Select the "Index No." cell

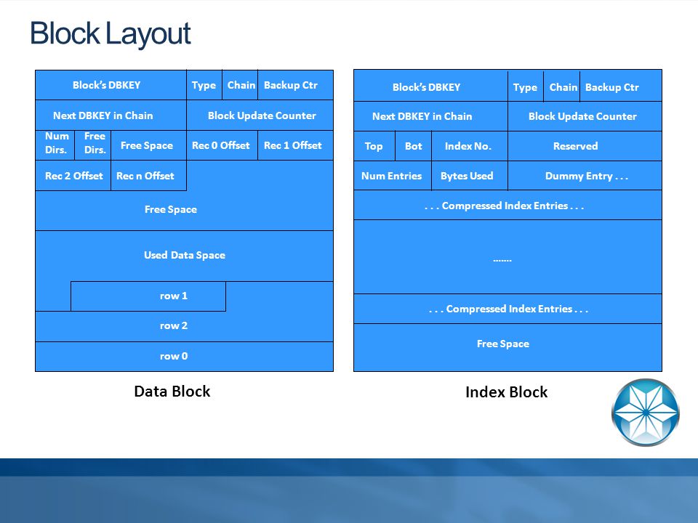[470, 146]
